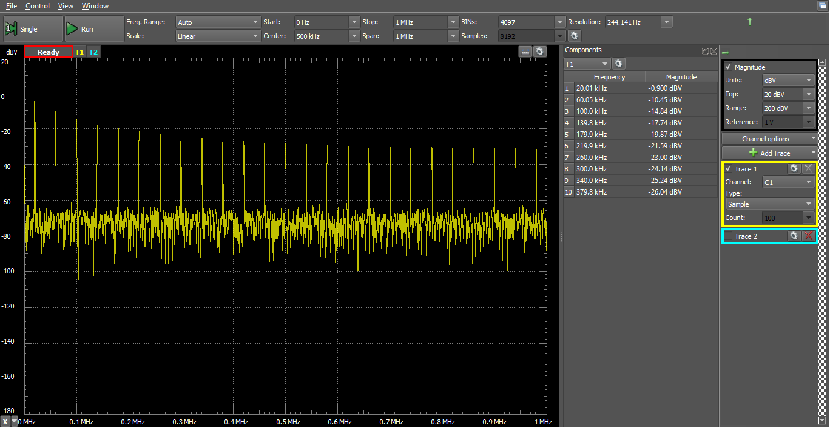Expand the Freq. Range Auto dropdown
This screenshot has width=830, height=429.
click(x=218, y=22)
